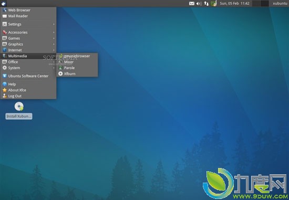
Task: Click the Parole media player icon
Action: click(x=60, y=68)
